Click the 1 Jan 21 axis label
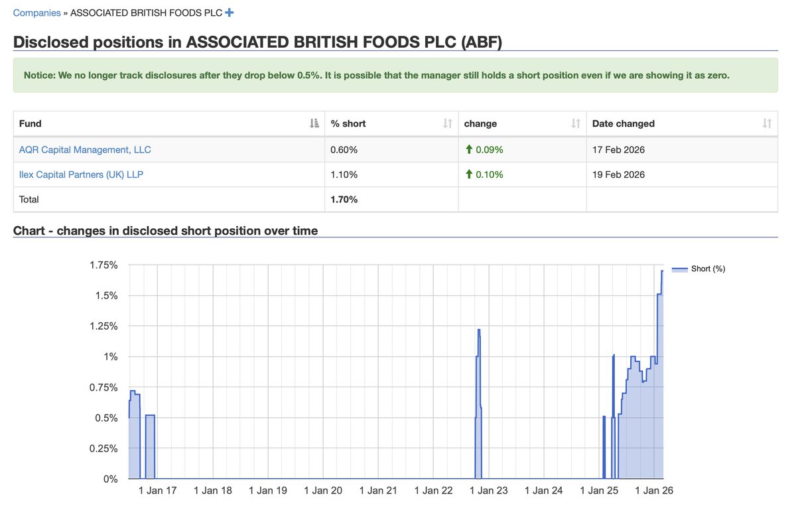Image resolution: width=796 pixels, height=508 pixels. [x=378, y=491]
